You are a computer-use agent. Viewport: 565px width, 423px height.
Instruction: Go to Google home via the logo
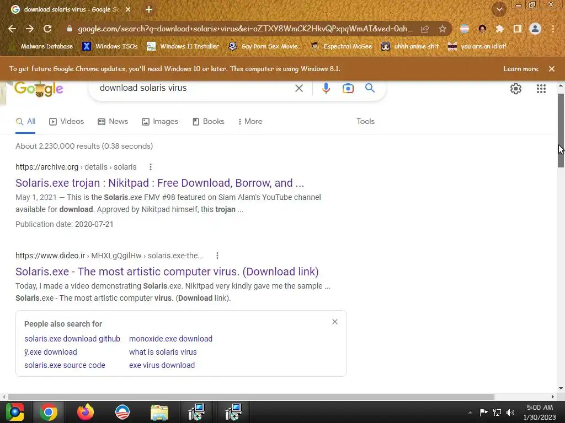tap(39, 89)
